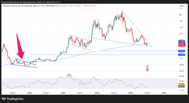Click the change value −16.16B (−0.74%)
Image resolution: width=189 pixels, height=103 pixels.
89,6
